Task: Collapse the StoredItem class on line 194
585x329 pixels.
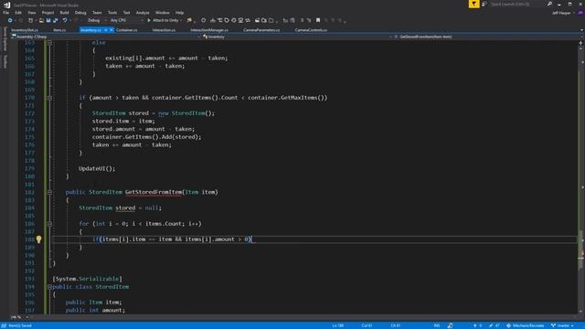Action: [x=49, y=287]
